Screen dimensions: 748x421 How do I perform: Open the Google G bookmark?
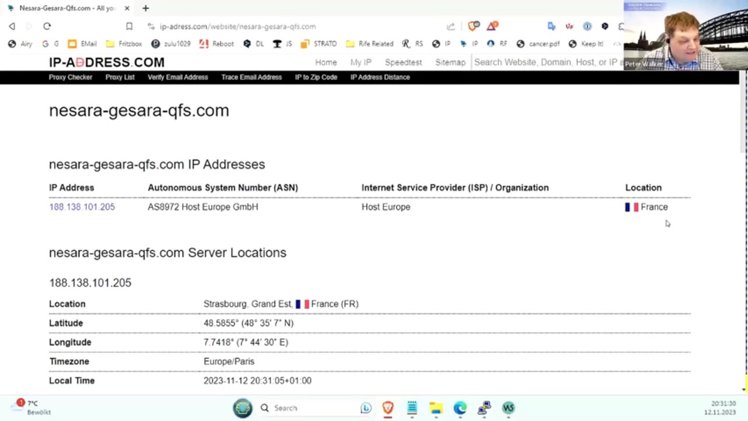[x=50, y=44]
